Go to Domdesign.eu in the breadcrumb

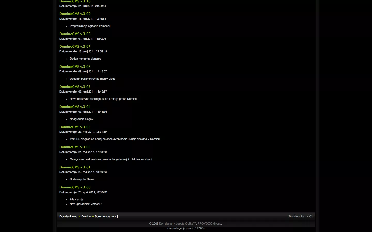[x=68, y=216]
